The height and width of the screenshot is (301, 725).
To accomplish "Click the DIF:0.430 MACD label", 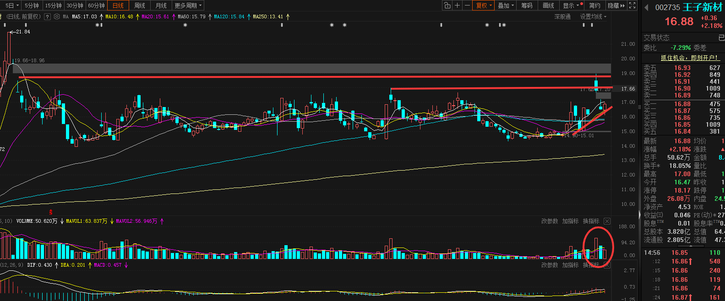I will pos(39,265).
